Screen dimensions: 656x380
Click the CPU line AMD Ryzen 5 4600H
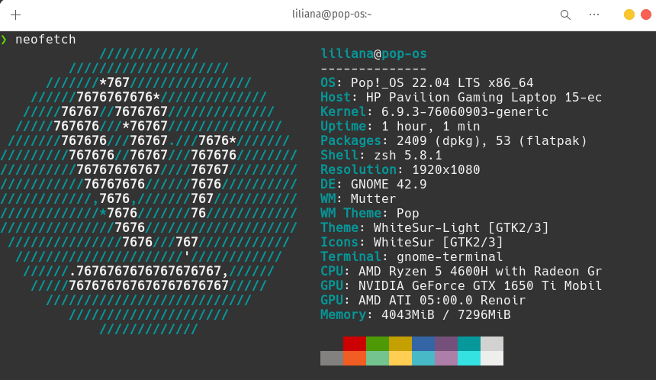tap(461, 271)
